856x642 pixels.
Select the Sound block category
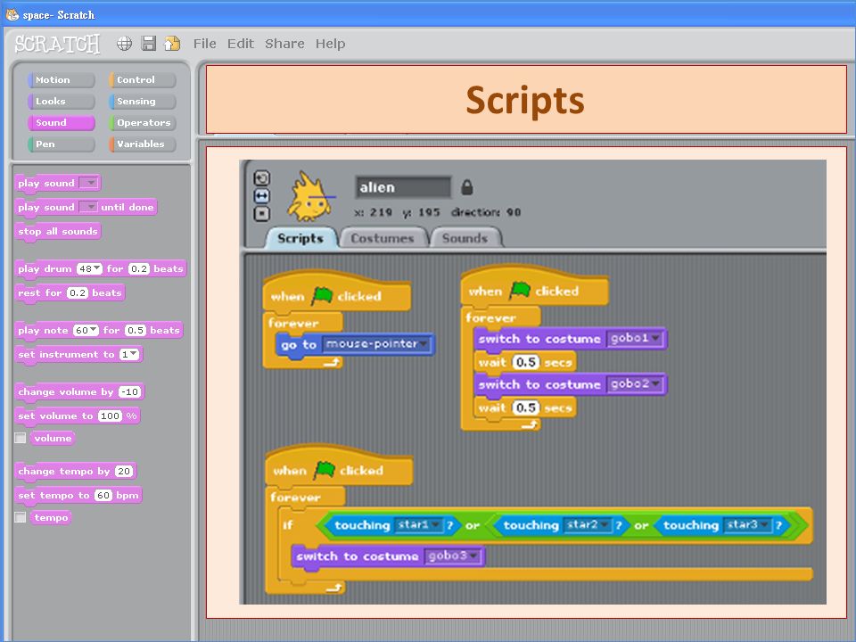(x=62, y=122)
